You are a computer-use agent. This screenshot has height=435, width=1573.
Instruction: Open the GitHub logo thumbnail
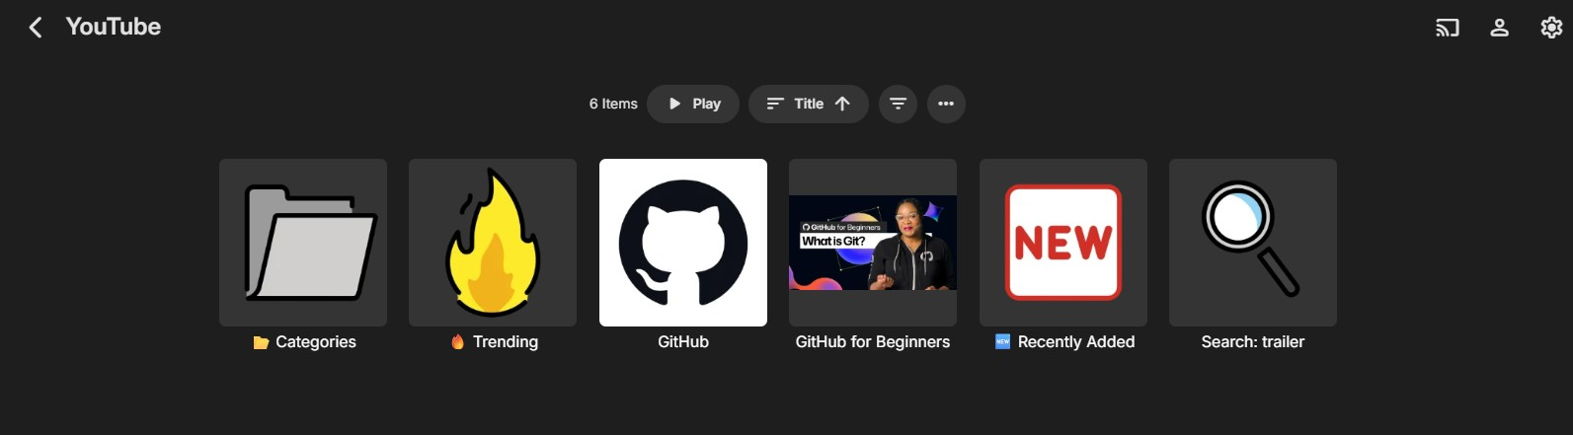(683, 243)
